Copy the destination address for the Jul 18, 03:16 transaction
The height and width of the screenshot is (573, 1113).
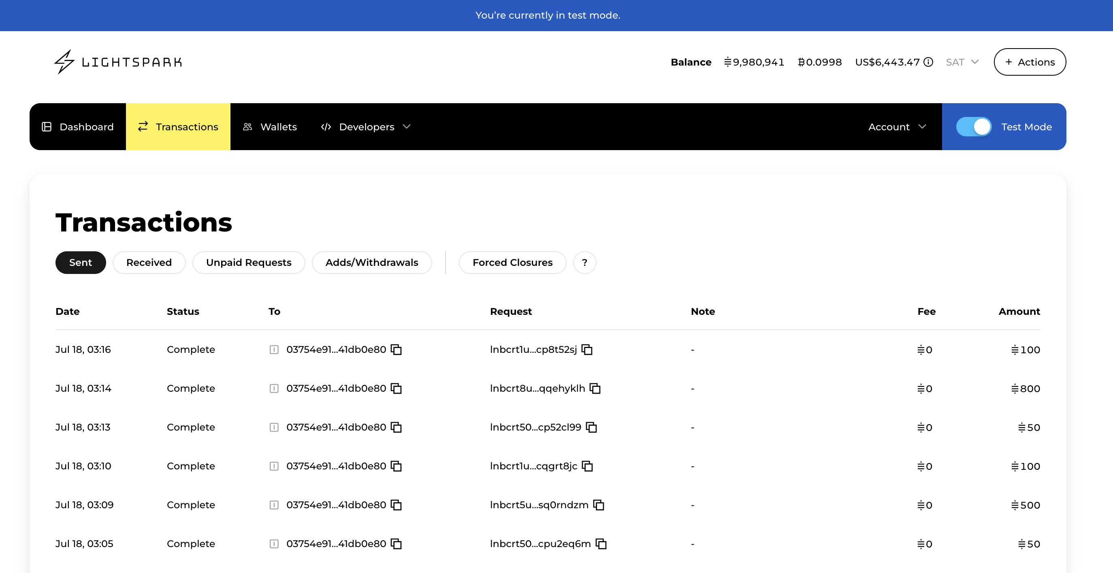[x=396, y=349]
